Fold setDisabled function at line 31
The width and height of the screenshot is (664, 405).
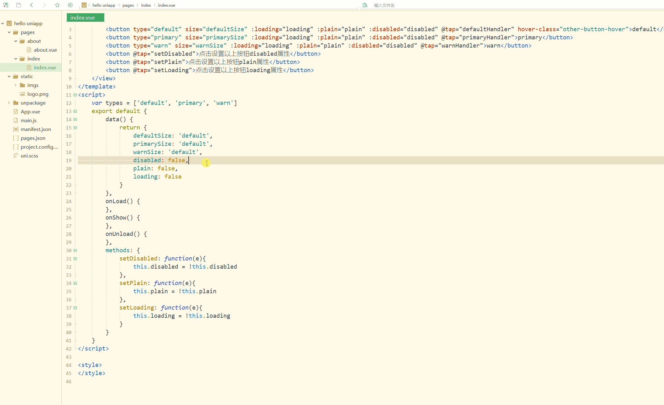pos(75,259)
